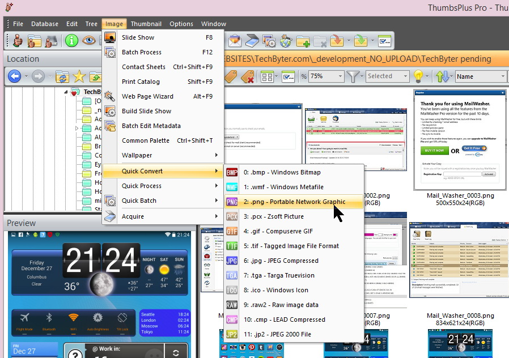Click the yellow lightbulb icon
This screenshot has width=509, height=358.
point(418,76)
